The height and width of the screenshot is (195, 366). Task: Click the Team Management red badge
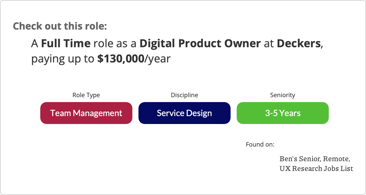click(x=86, y=113)
